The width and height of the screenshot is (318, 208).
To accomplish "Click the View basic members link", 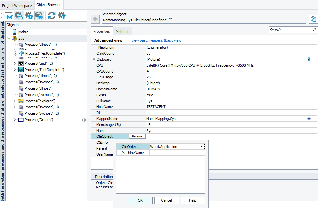I will point(157,40).
